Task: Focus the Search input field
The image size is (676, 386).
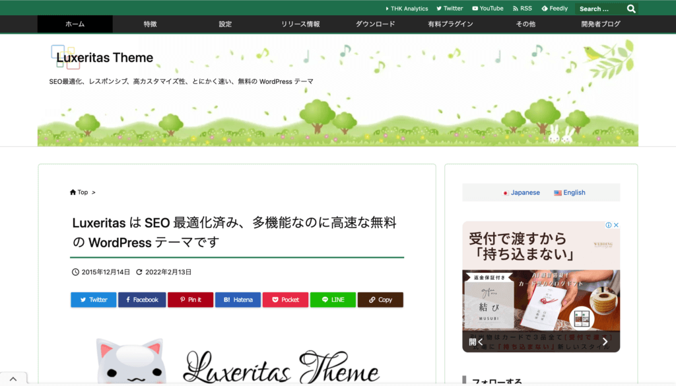Action: [600, 9]
